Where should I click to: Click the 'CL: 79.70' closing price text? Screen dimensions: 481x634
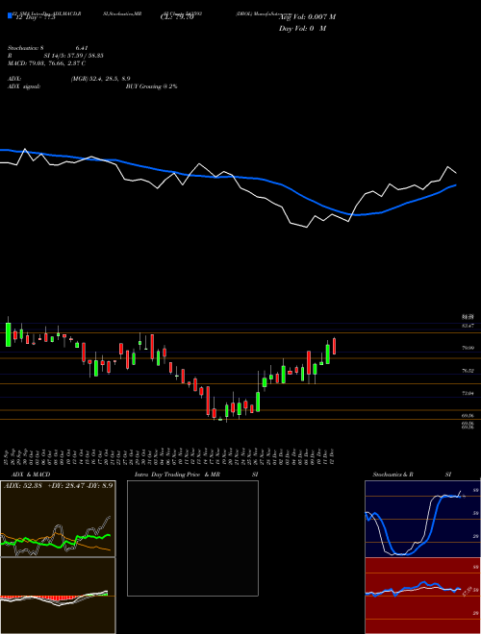177,17
